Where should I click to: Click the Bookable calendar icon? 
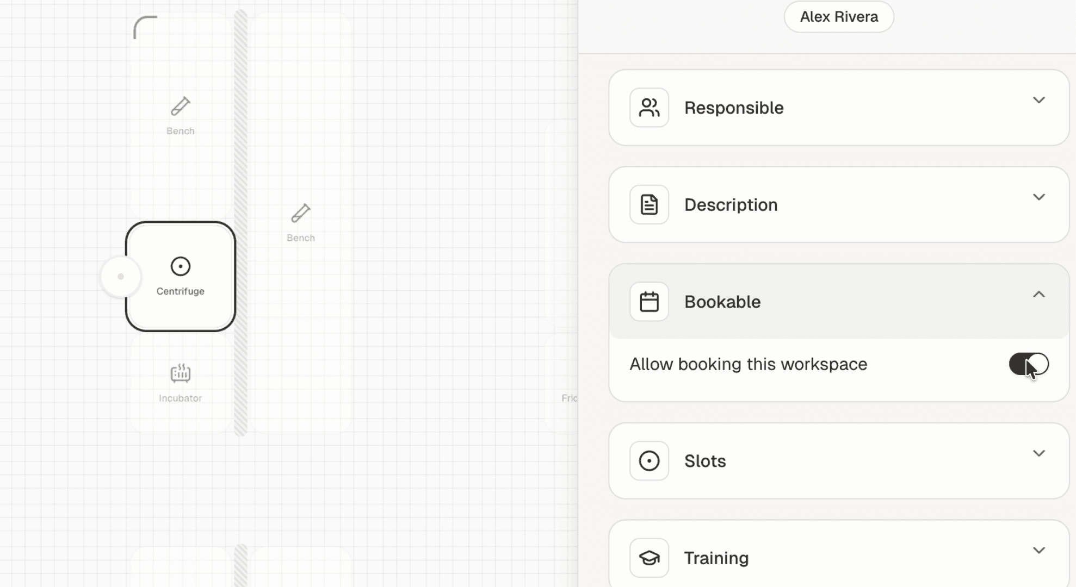pyautogui.click(x=649, y=301)
